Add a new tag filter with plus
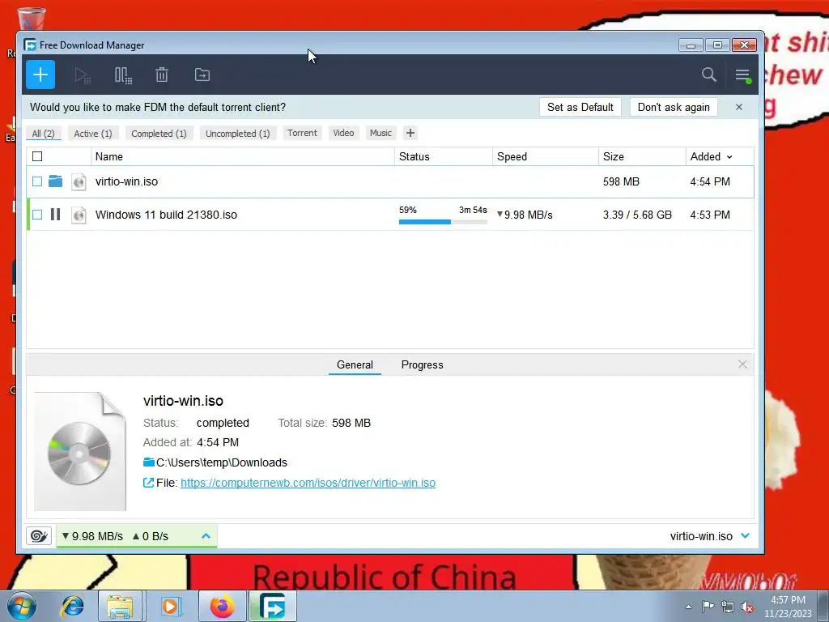Screen dimensions: 829x622 tap(410, 134)
